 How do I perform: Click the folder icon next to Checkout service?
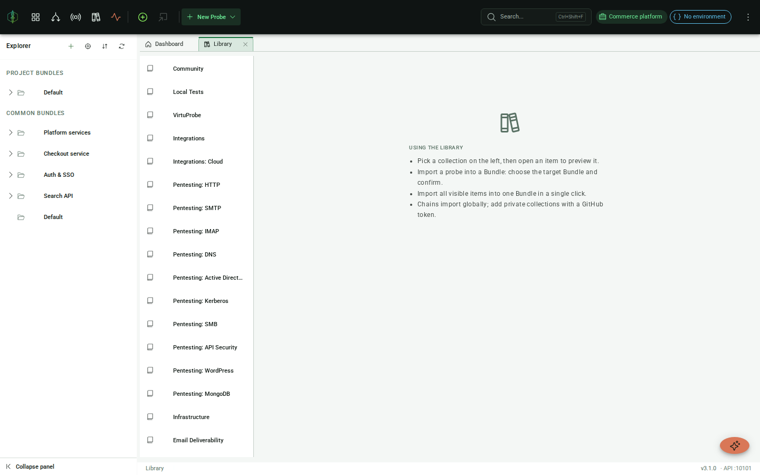21,154
